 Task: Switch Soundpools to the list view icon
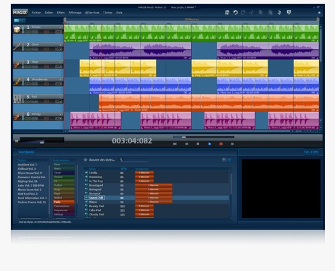pyautogui.click(x=229, y=160)
